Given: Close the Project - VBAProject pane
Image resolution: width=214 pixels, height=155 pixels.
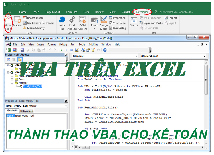Looking at the screenshot, I should coord(66,55).
